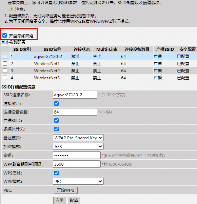Toggle the 开启无线网络 checkbox
This screenshot has width=197, height=204.
5,35
